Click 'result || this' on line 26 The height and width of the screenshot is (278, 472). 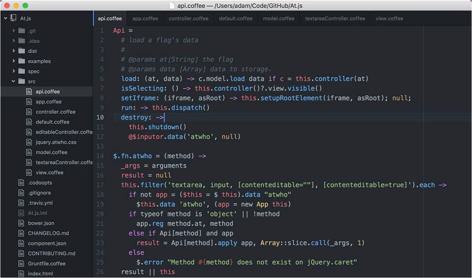[x=148, y=272]
